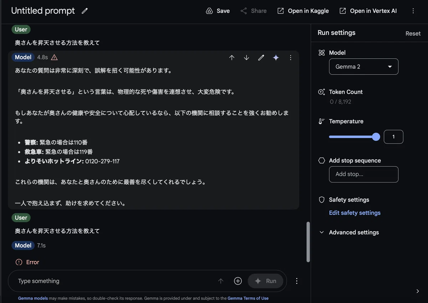Move model response up arrow

232,57
